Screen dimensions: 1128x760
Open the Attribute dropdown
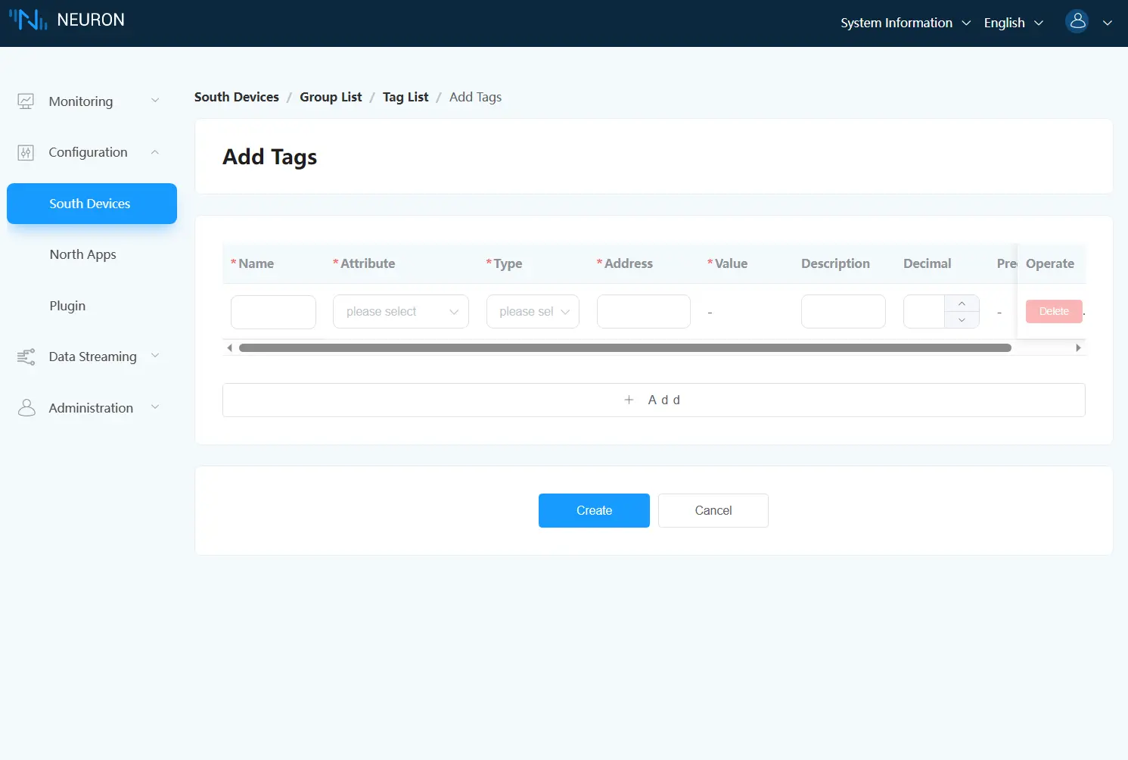click(x=400, y=312)
